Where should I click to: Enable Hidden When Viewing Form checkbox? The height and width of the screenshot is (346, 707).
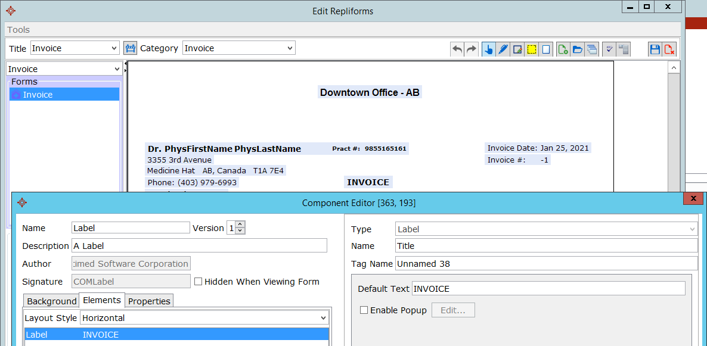click(199, 282)
